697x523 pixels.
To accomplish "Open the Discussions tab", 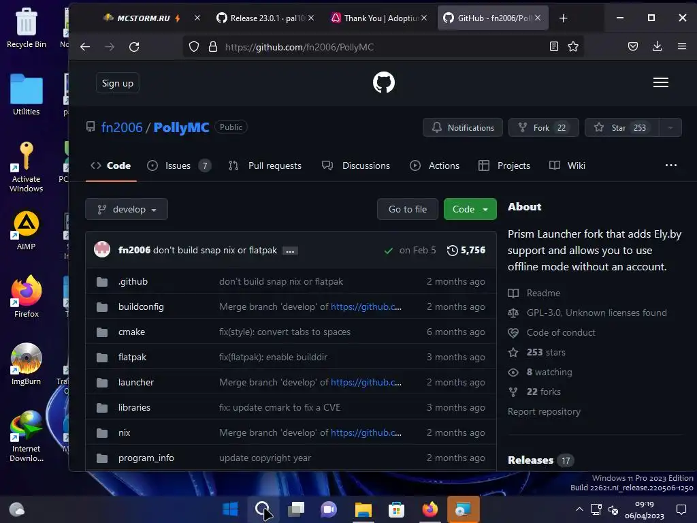I will (x=355, y=166).
